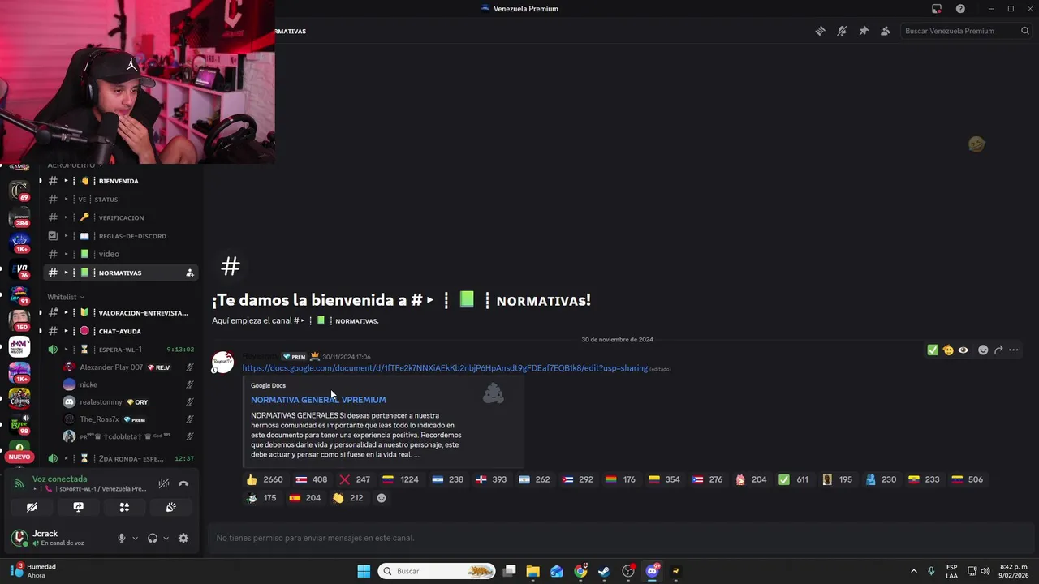Open the video channel
The image size is (1039, 584).
(120, 254)
